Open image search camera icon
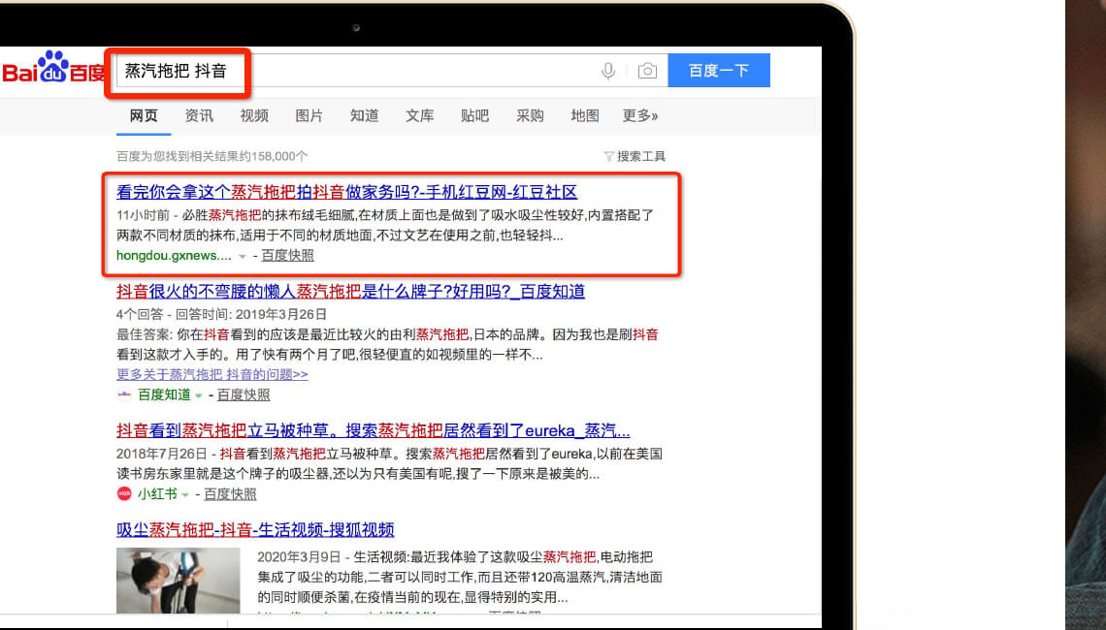 [x=647, y=71]
